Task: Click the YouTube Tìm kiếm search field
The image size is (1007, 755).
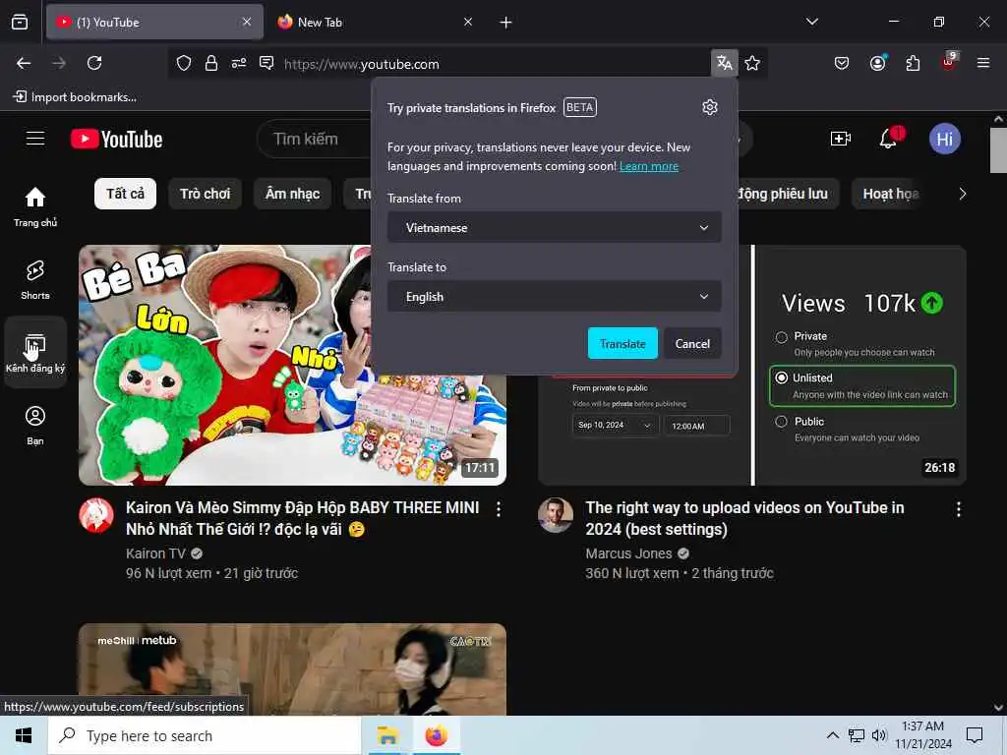Action: click(x=315, y=139)
